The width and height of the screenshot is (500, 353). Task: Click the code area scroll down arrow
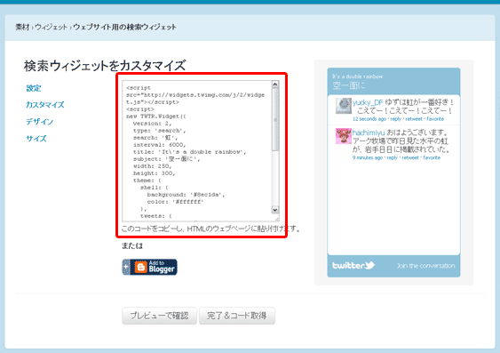275,210
